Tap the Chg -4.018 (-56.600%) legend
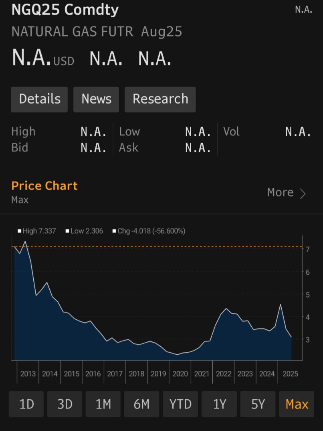 click(x=149, y=231)
